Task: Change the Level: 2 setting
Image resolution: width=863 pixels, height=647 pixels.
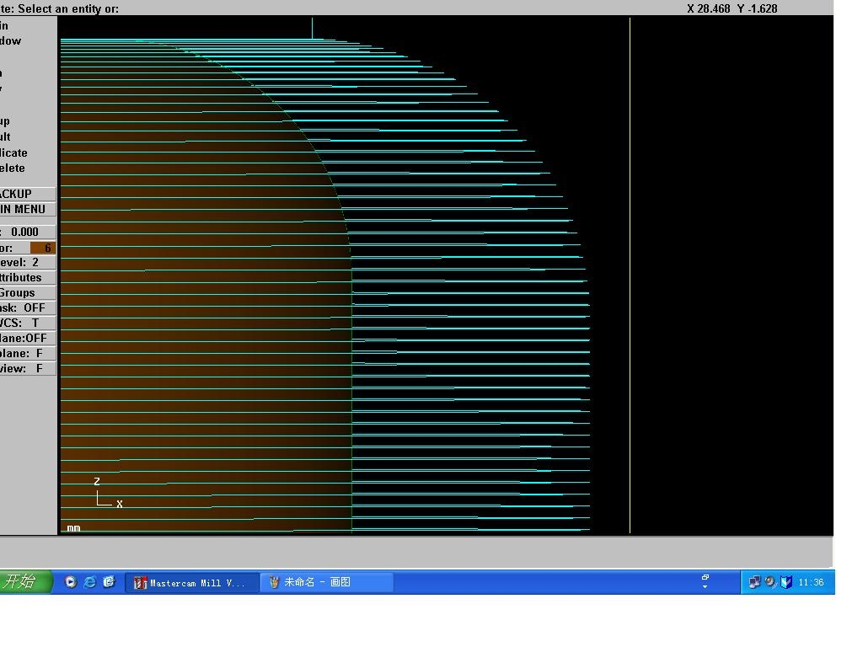Action: click(27, 263)
